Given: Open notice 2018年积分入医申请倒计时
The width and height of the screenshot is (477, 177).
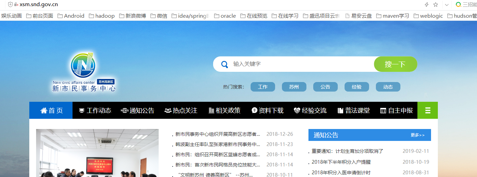Looking at the screenshot, I should point(341,173).
